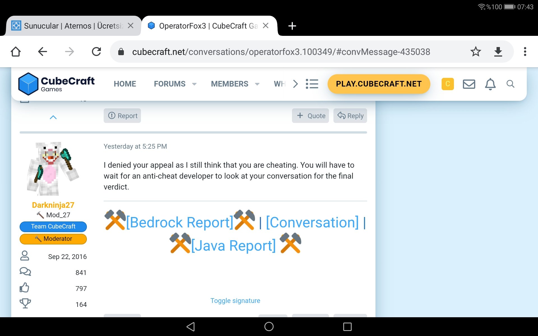Open the Conversation signature link
The height and width of the screenshot is (336, 538).
click(x=312, y=223)
